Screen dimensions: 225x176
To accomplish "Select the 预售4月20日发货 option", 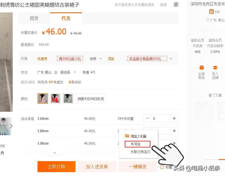I will point(90,98).
